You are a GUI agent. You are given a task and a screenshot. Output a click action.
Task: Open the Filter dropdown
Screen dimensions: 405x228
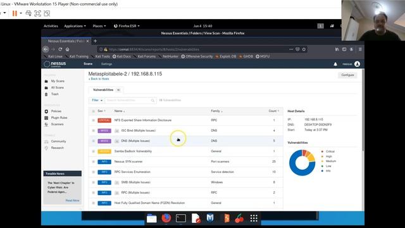click(97, 100)
